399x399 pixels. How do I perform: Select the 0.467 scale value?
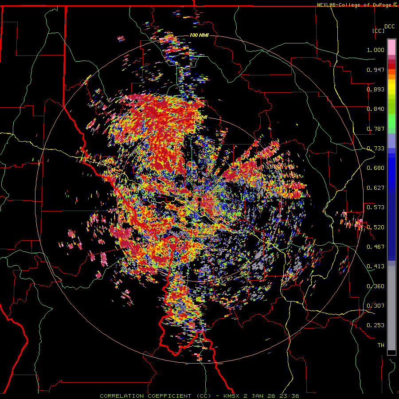pyautogui.click(x=376, y=247)
